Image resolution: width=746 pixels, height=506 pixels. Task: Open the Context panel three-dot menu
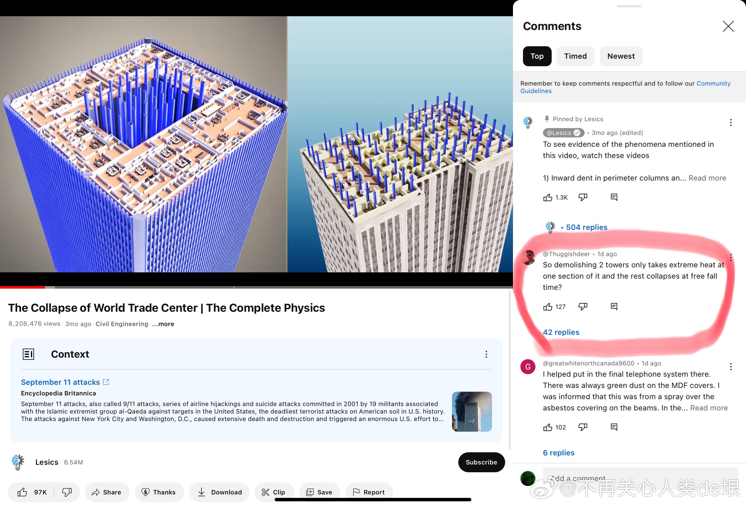(486, 354)
